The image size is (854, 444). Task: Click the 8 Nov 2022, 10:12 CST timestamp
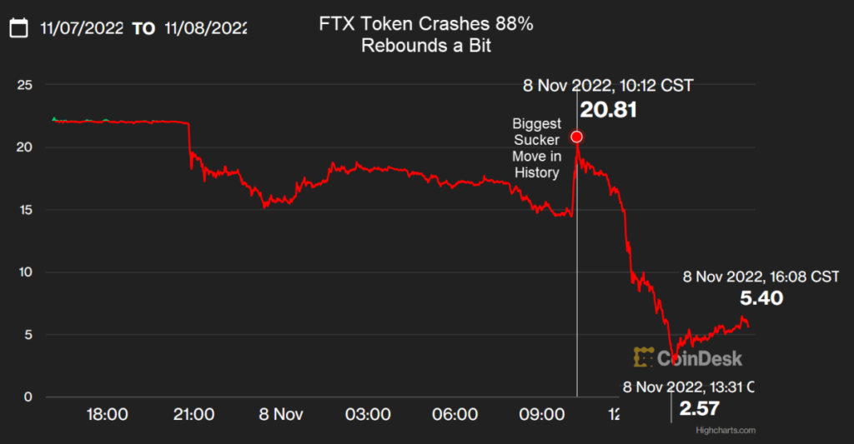(608, 86)
